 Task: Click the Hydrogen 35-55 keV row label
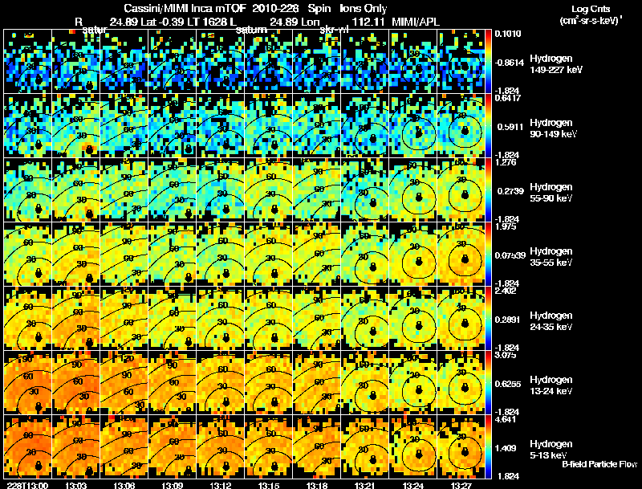click(x=551, y=257)
